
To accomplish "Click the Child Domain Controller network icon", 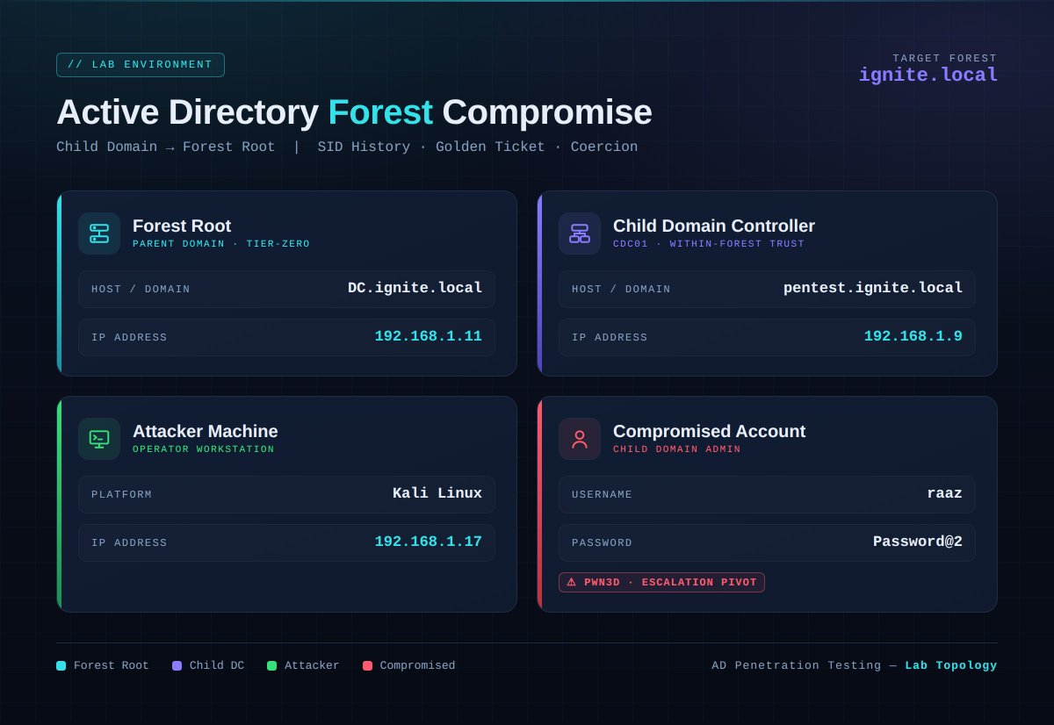I will (580, 233).
